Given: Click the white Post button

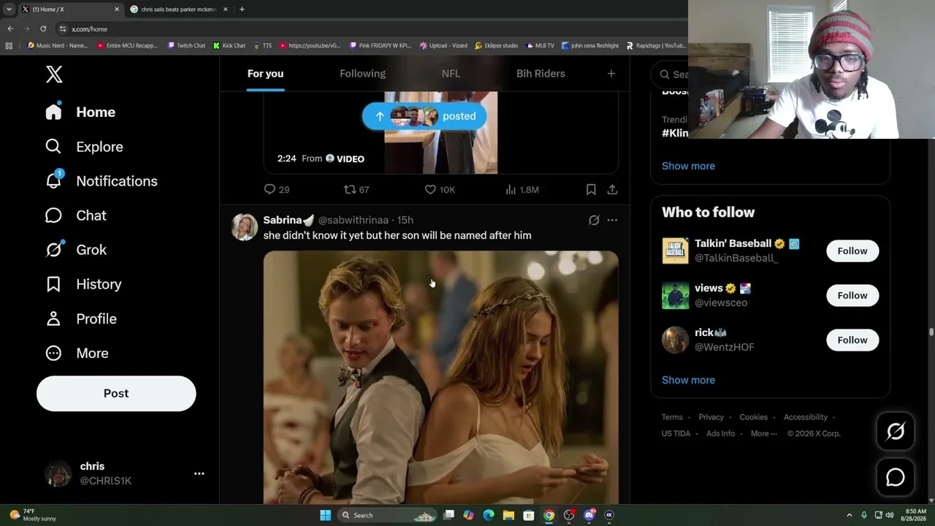Looking at the screenshot, I should [x=116, y=393].
